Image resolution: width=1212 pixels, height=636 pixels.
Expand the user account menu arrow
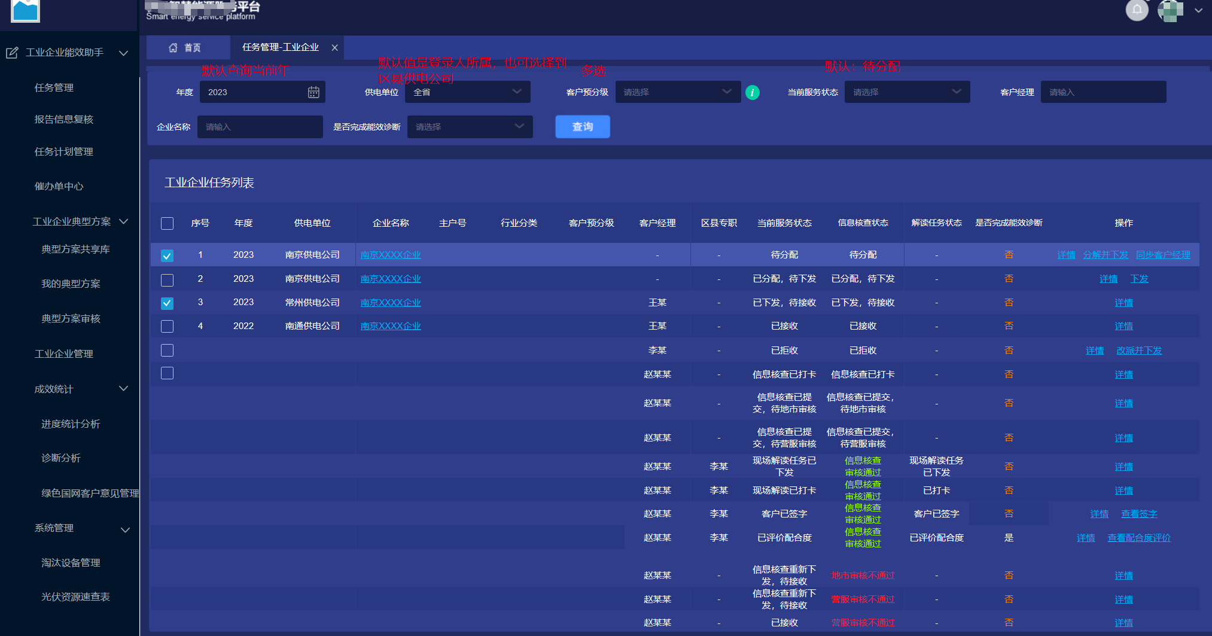click(1198, 10)
